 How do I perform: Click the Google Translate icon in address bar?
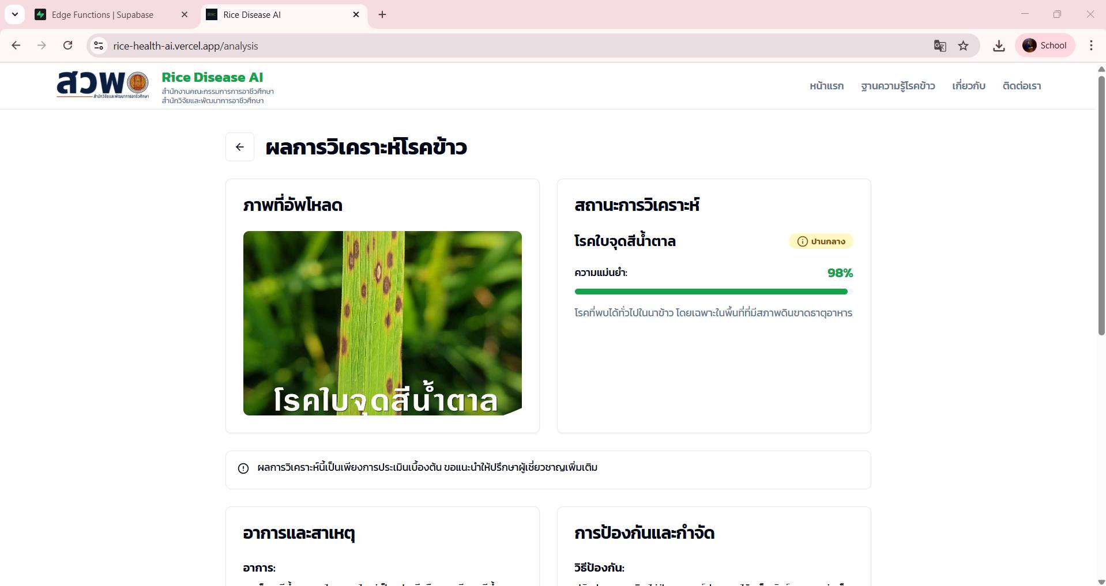(940, 46)
